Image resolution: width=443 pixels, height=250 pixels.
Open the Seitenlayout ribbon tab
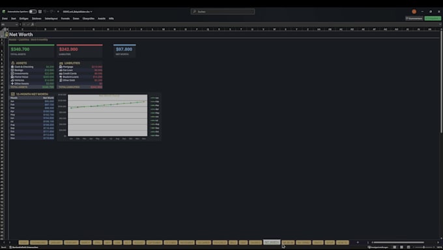click(x=51, y=18)
